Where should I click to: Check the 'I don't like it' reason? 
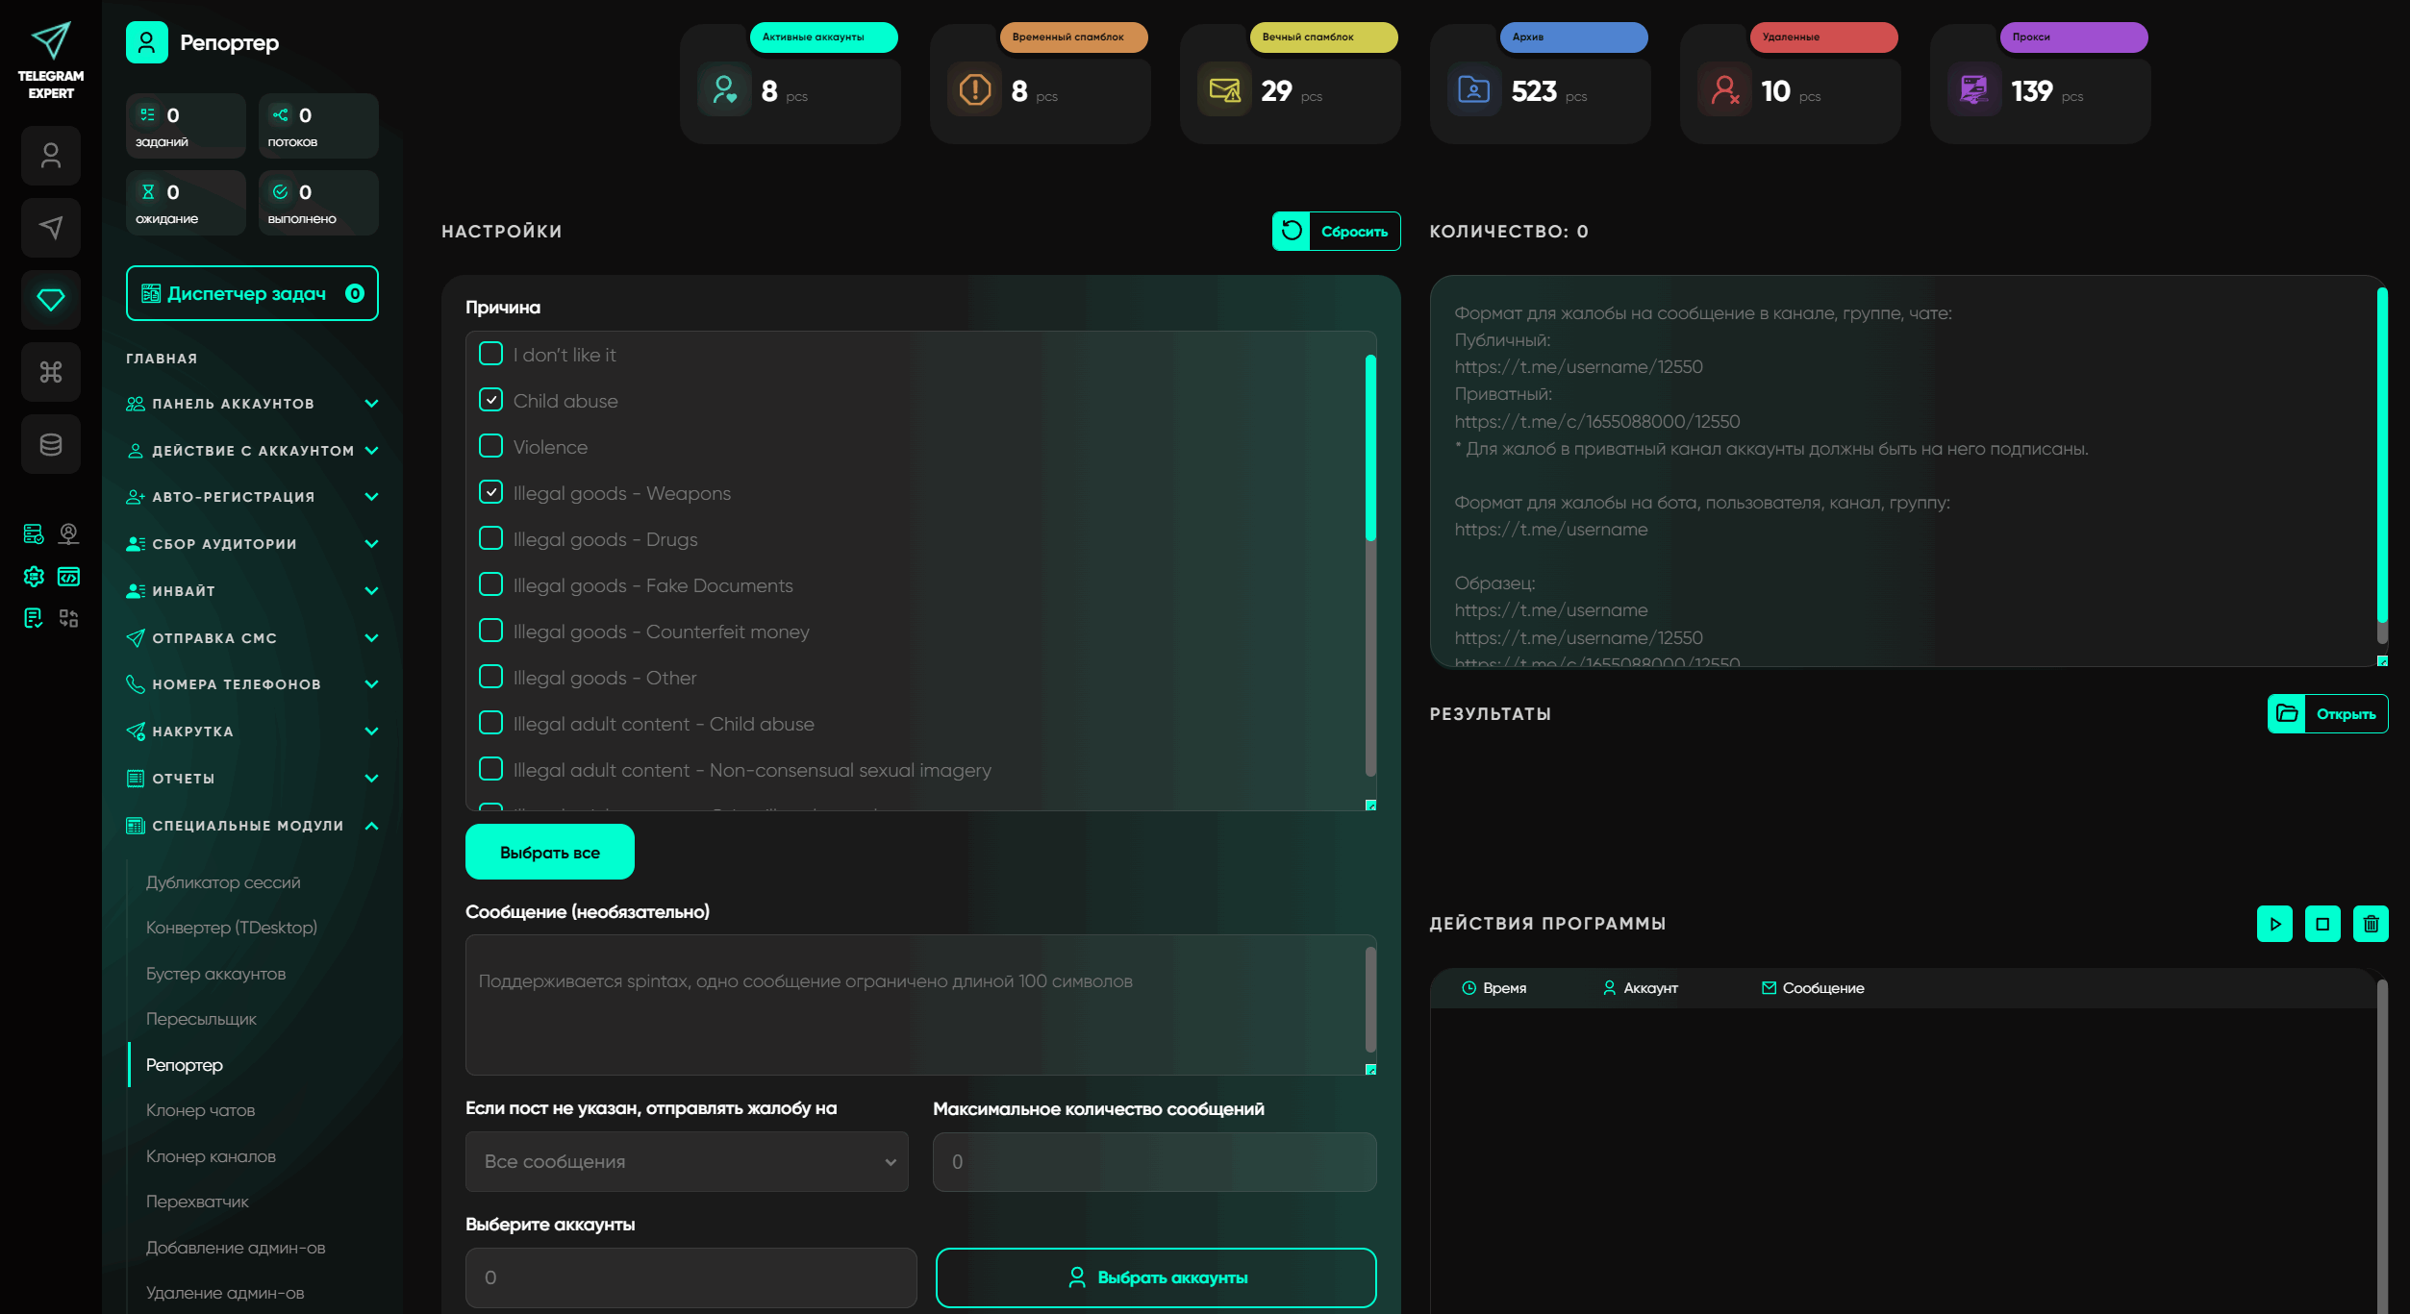490,354
